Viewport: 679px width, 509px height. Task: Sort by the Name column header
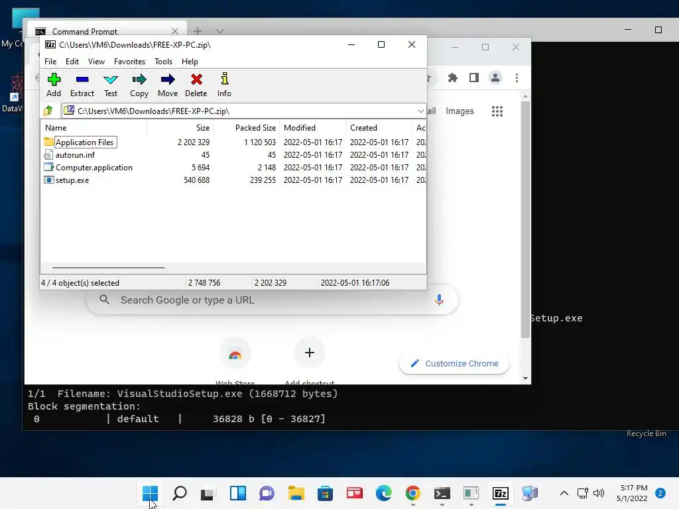[94, 128]
